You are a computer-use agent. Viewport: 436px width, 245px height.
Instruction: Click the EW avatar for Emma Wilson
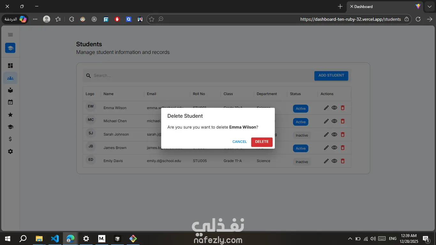pos(91,107)
